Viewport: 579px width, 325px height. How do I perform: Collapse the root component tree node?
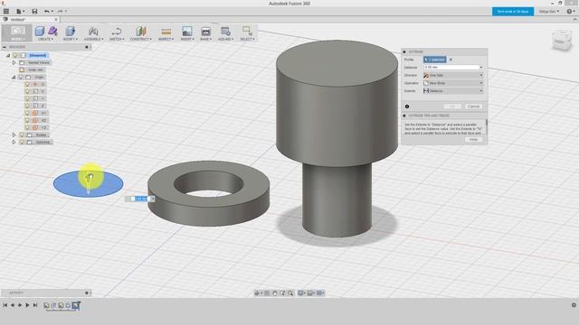(8, 55)
